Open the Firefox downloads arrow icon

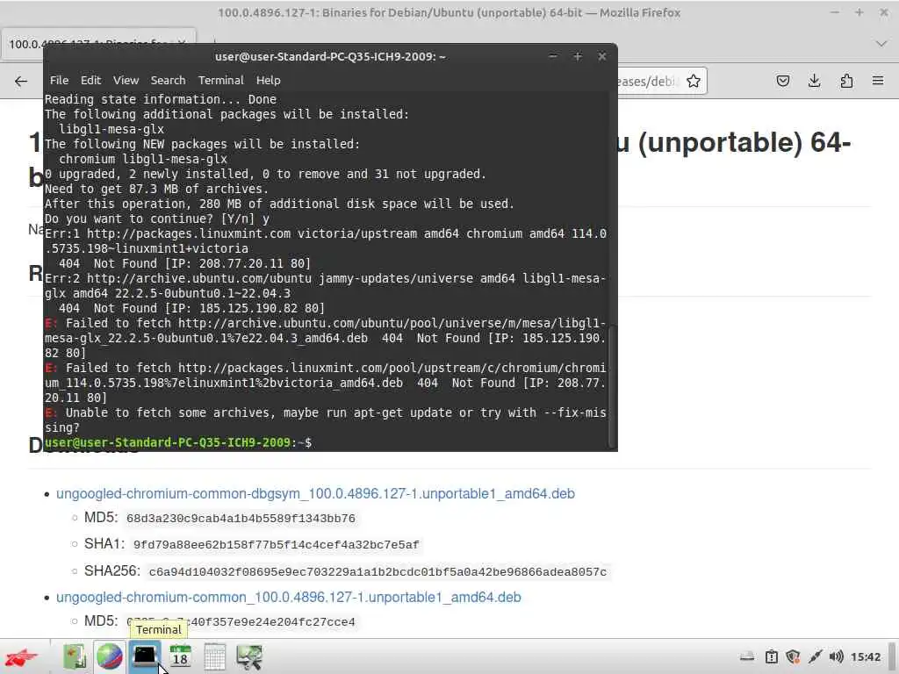pyautogui.click(x=814, y=81)
